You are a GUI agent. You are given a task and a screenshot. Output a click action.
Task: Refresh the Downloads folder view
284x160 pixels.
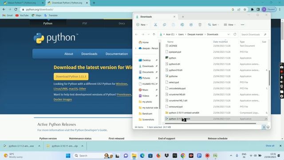[x=235, y=34]
